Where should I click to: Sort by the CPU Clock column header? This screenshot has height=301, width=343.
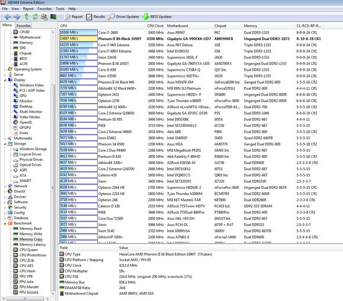click(155, 26)
